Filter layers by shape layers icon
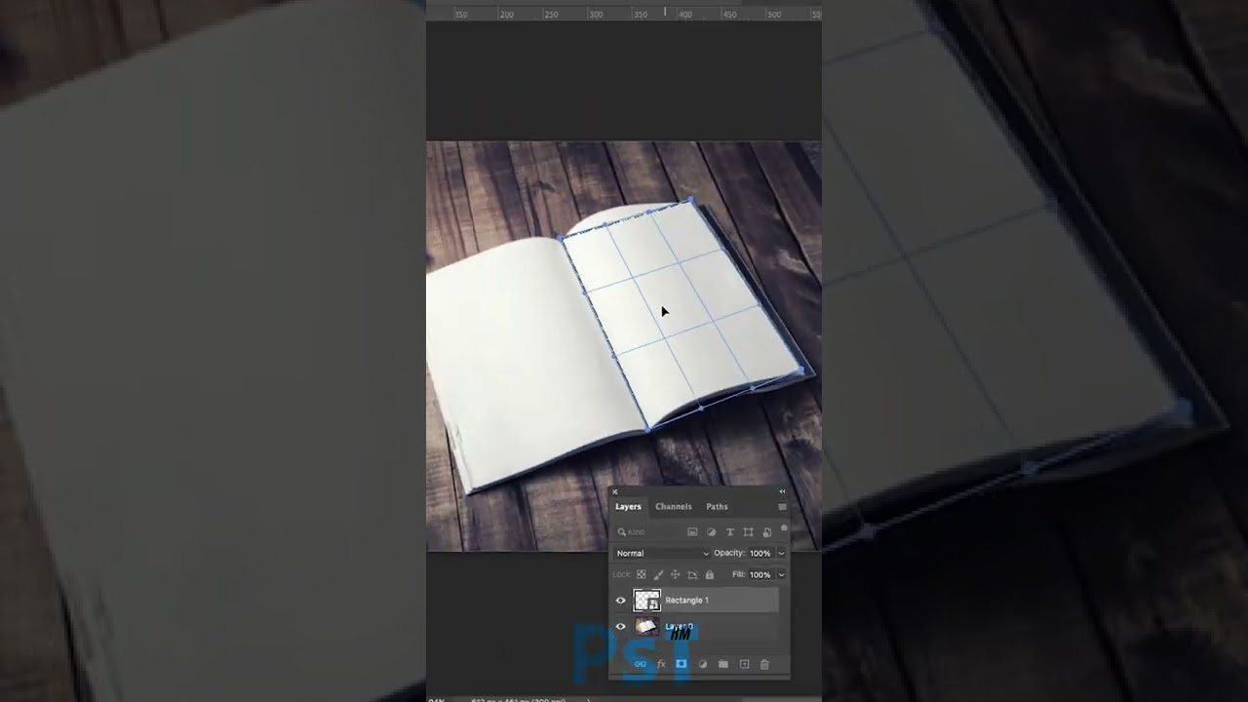 point(748,532)
